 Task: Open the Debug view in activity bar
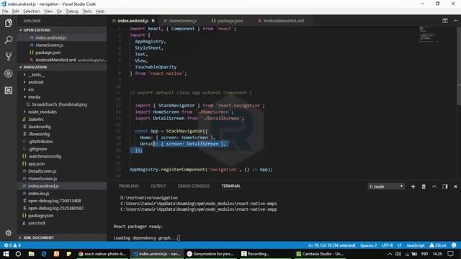pos(8,73)
